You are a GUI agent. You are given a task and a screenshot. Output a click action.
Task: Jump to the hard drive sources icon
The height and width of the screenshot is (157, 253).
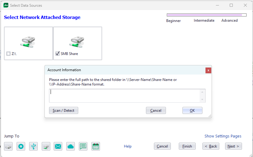(x=8, y=146)
